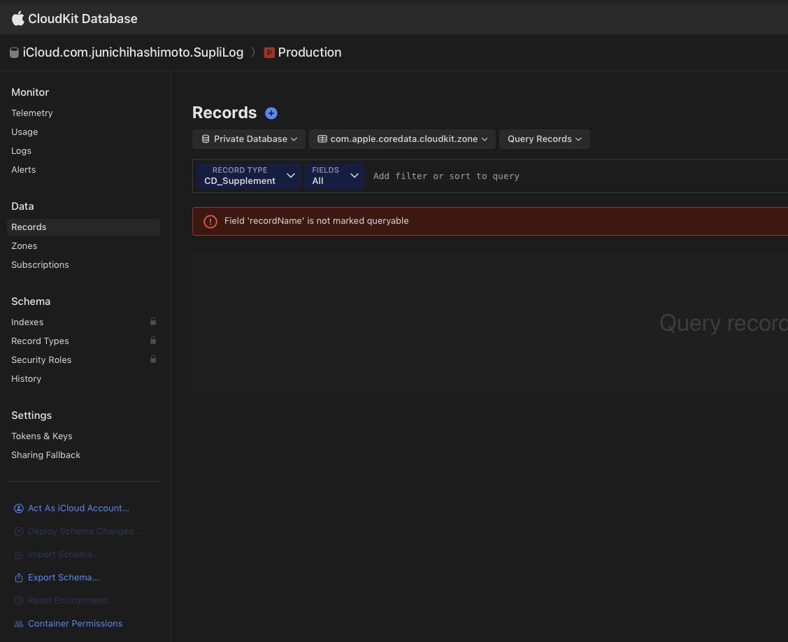The width and height of the screenshot is (788, 642).
Task: Click the Deploy Schema Changes icon
Action: 19,532
